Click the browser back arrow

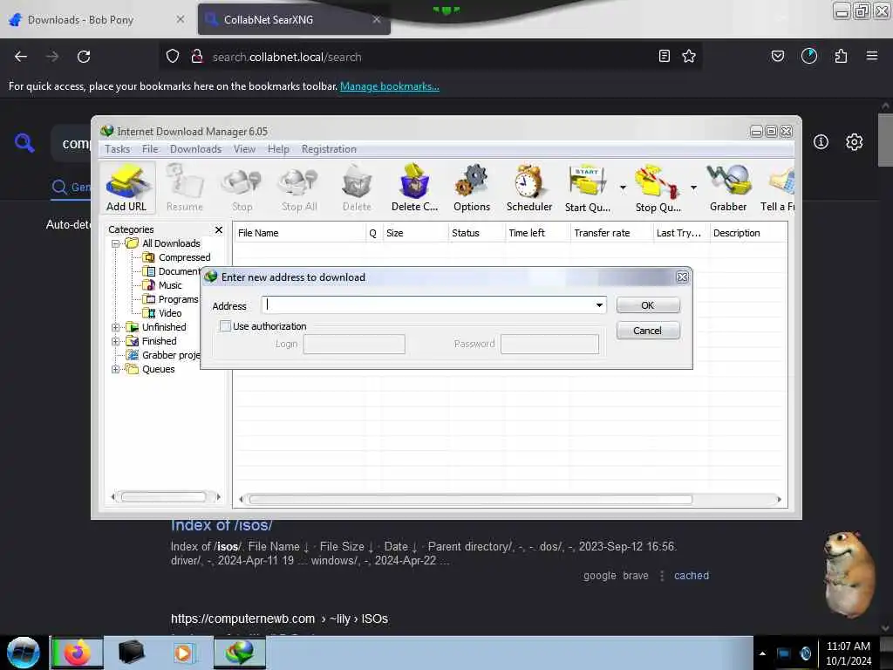21,57
